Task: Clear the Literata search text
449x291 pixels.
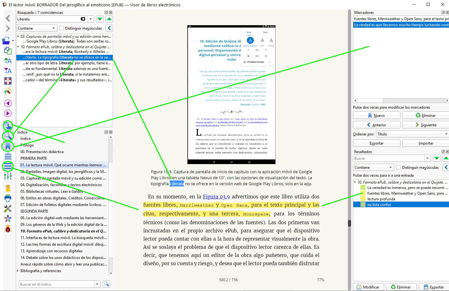Action: point(83,19)
